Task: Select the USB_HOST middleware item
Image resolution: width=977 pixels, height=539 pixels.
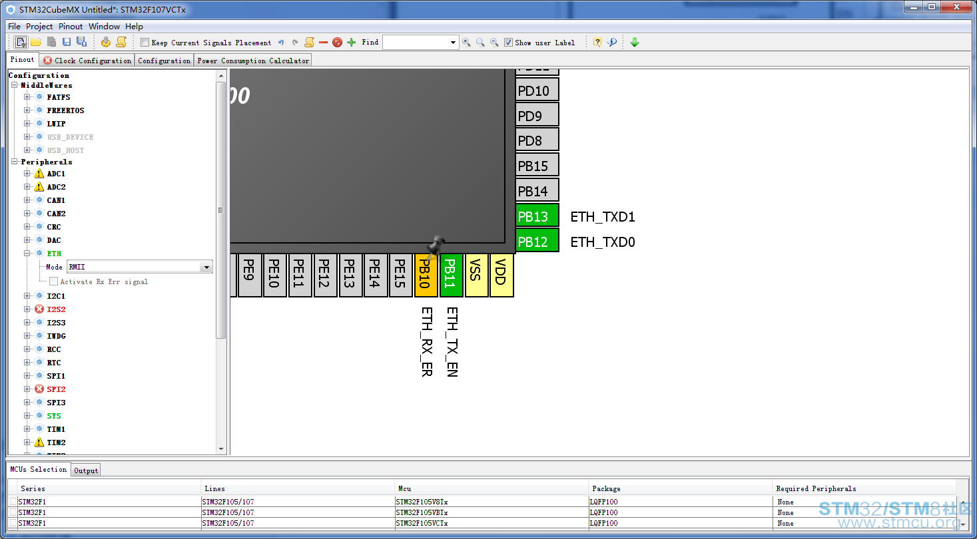Action: pos(65,150)
